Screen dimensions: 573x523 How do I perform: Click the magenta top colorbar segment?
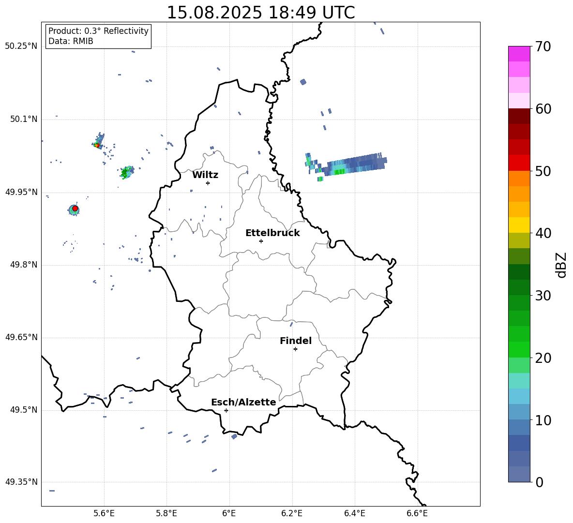[x=519, y=54]
